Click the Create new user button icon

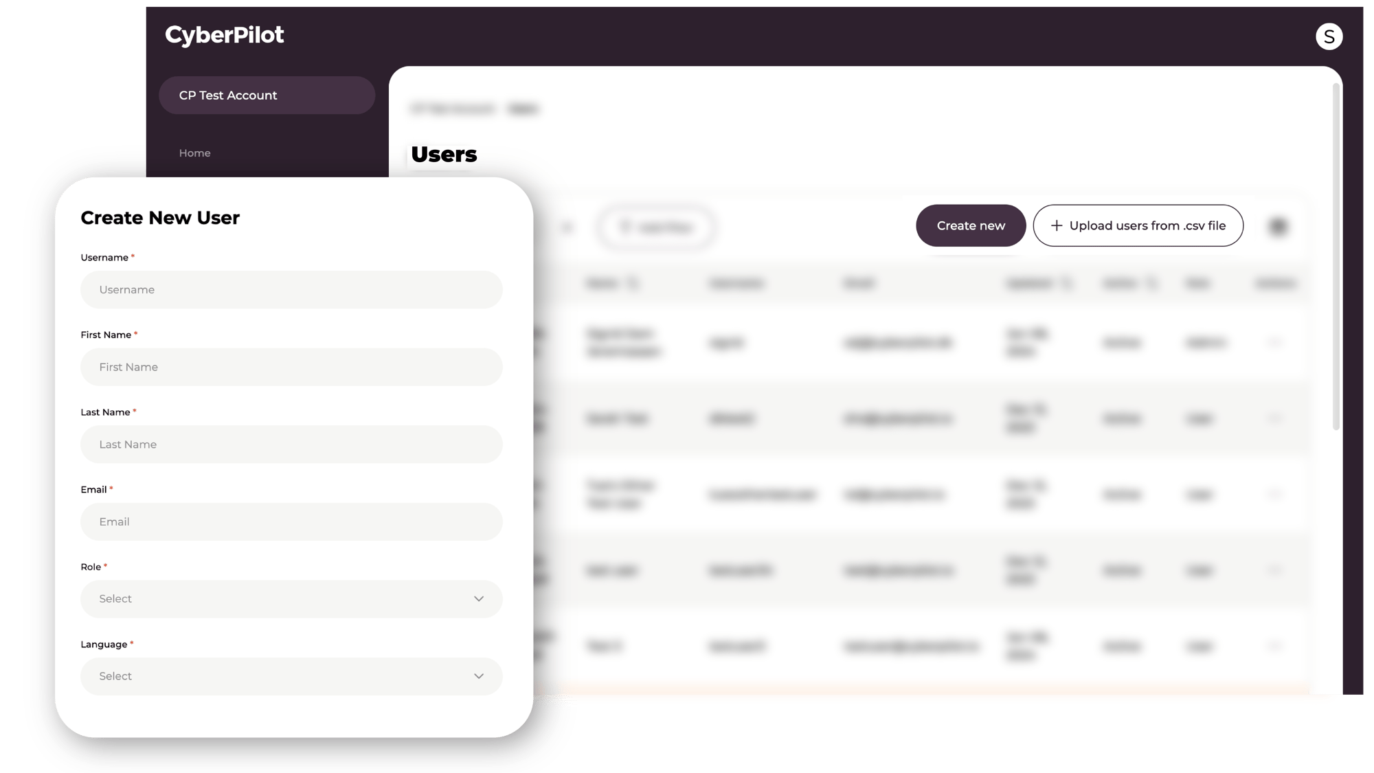pyautogui.click(x=971, y=225)
